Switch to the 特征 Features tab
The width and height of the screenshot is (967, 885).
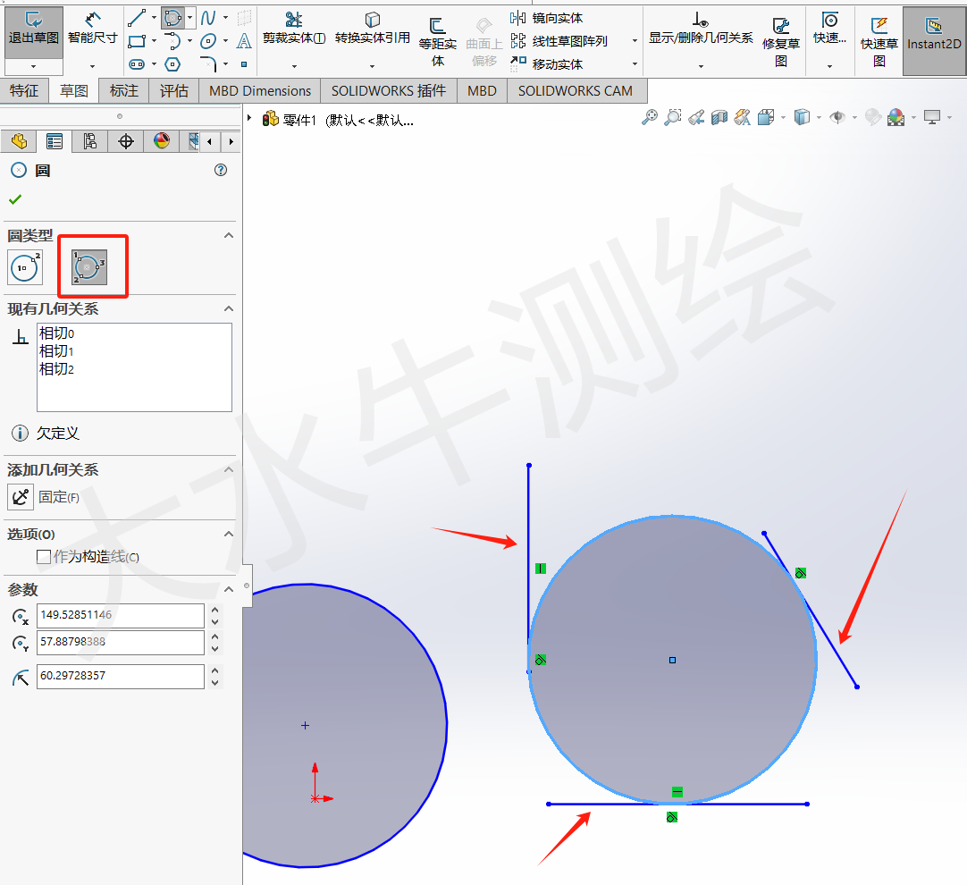(x=25, y=90)
